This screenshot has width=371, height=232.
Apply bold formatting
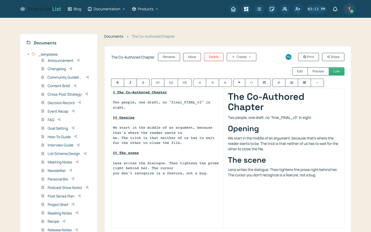117,83
